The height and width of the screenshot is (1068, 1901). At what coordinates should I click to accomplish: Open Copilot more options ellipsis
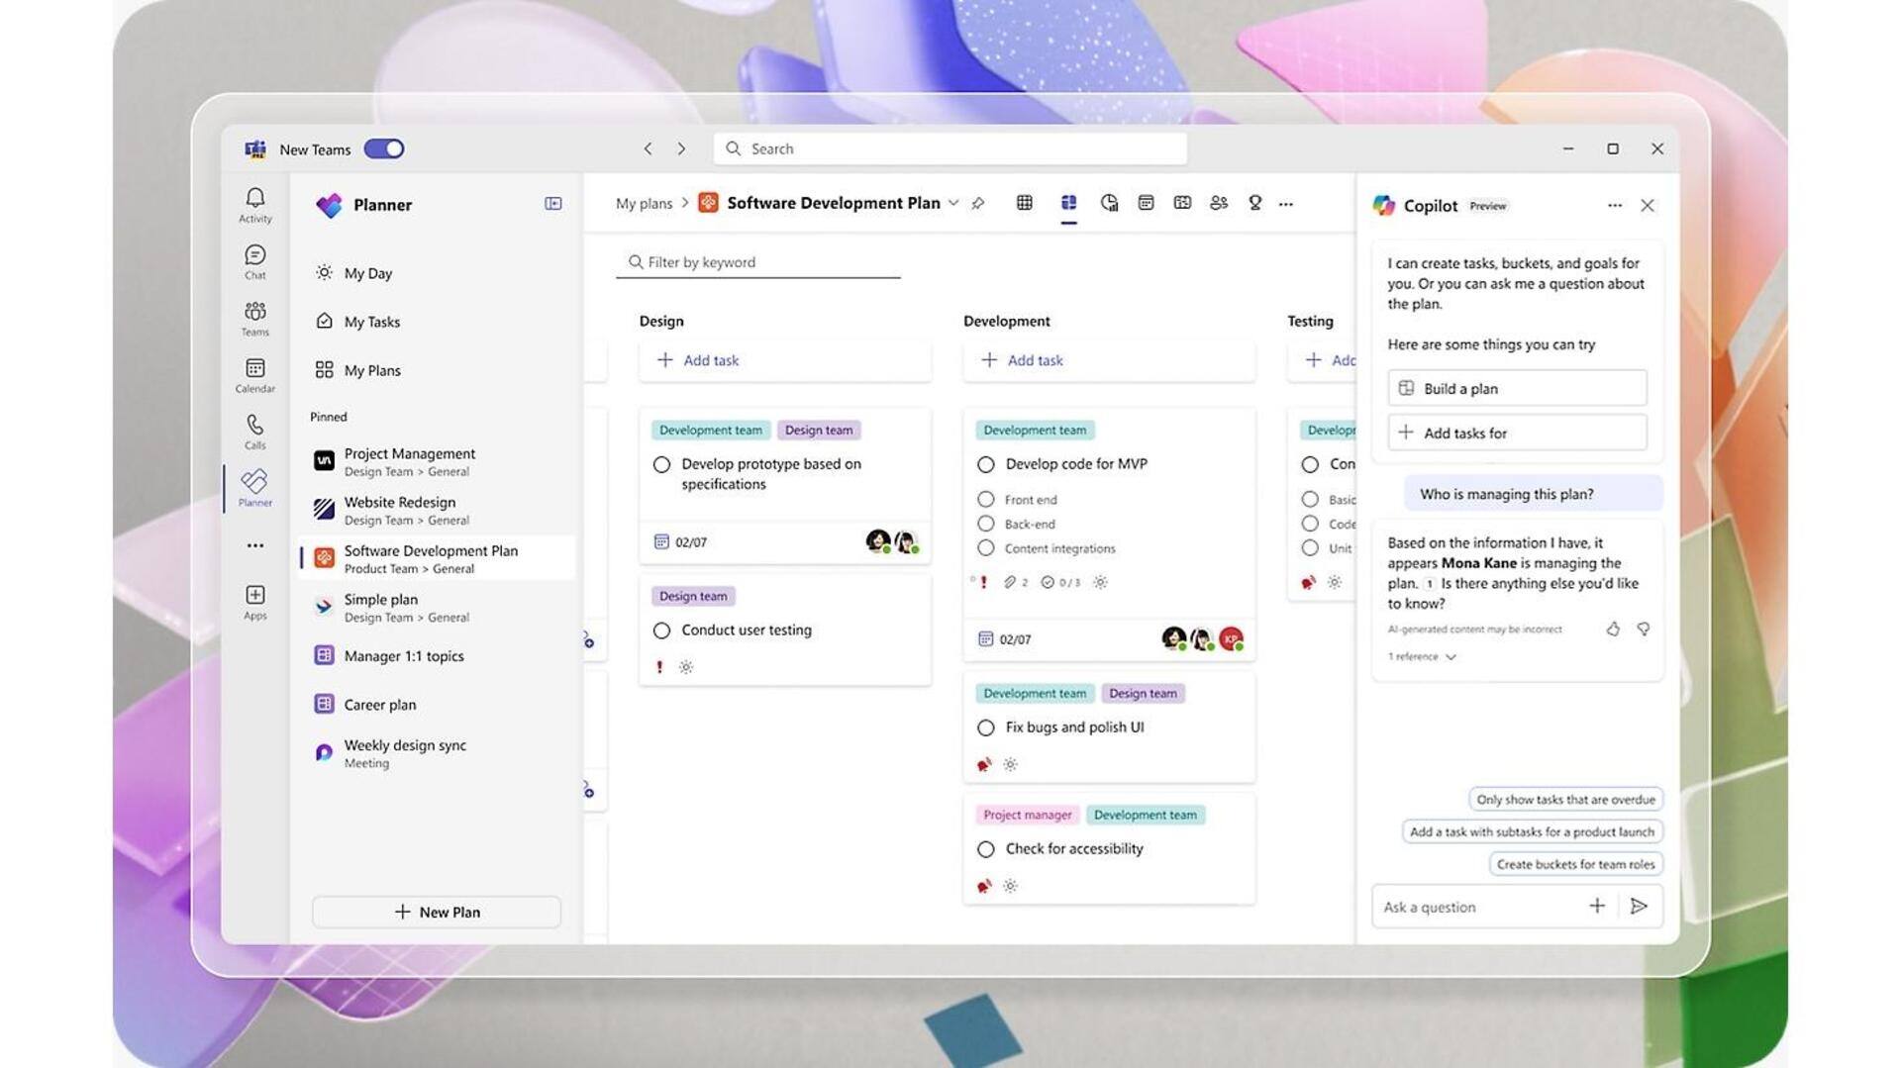[x=1615, y=205]
